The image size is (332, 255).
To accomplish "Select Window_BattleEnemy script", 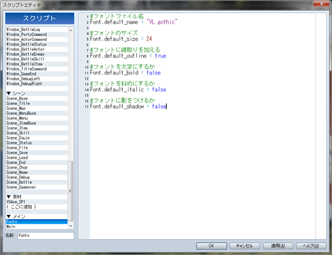I will 37,54.
